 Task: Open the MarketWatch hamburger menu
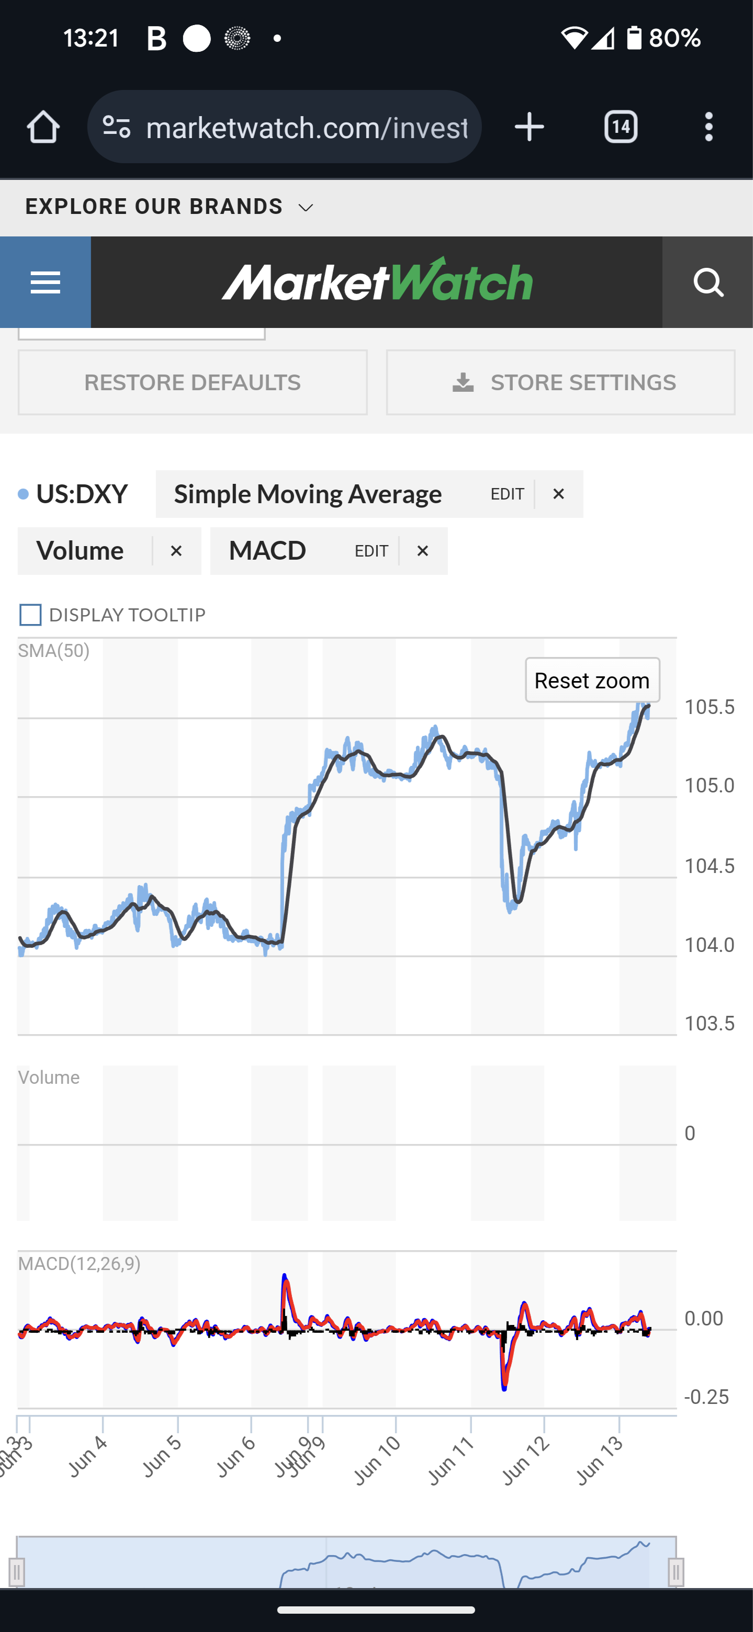(x=45, y=282)
